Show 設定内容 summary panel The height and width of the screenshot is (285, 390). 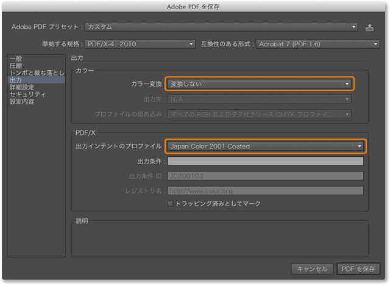pos(22,102)
